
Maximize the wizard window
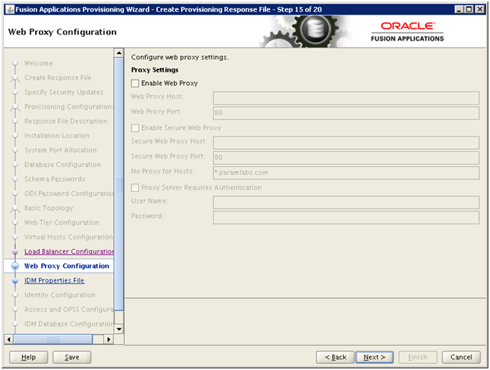coord(469,9)
